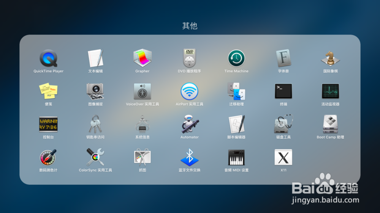Open 数码测色计 color meter

click(x=49, y=157)
